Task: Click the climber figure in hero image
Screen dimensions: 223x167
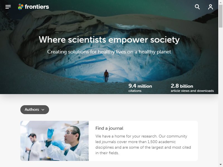Action: click(106, 76)
